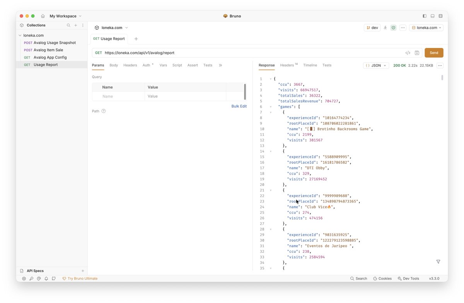Add new API spec with plus icon
This screenshot has height=303, width=464.
coord(83,271)
